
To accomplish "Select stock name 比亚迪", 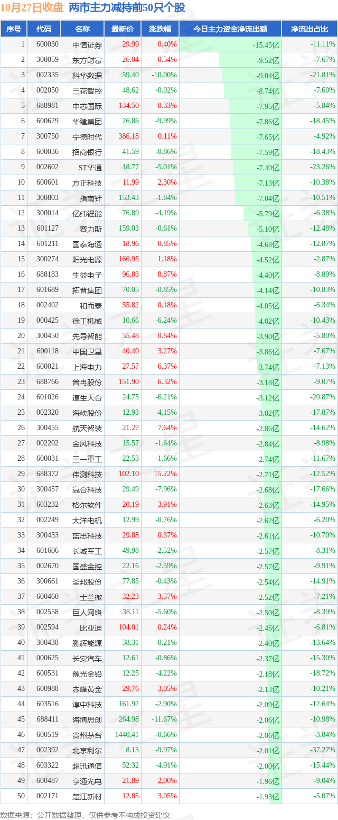I will click(x=91, y=627).
